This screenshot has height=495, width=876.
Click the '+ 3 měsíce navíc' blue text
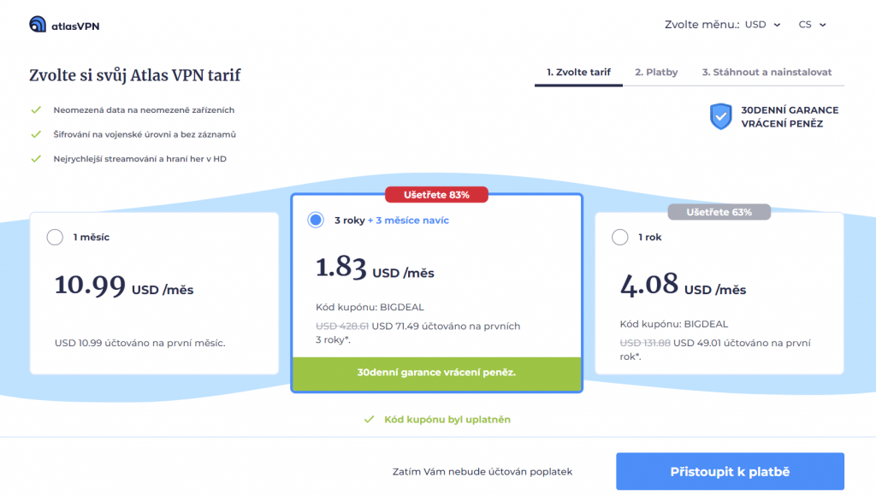tap(408, 221)
